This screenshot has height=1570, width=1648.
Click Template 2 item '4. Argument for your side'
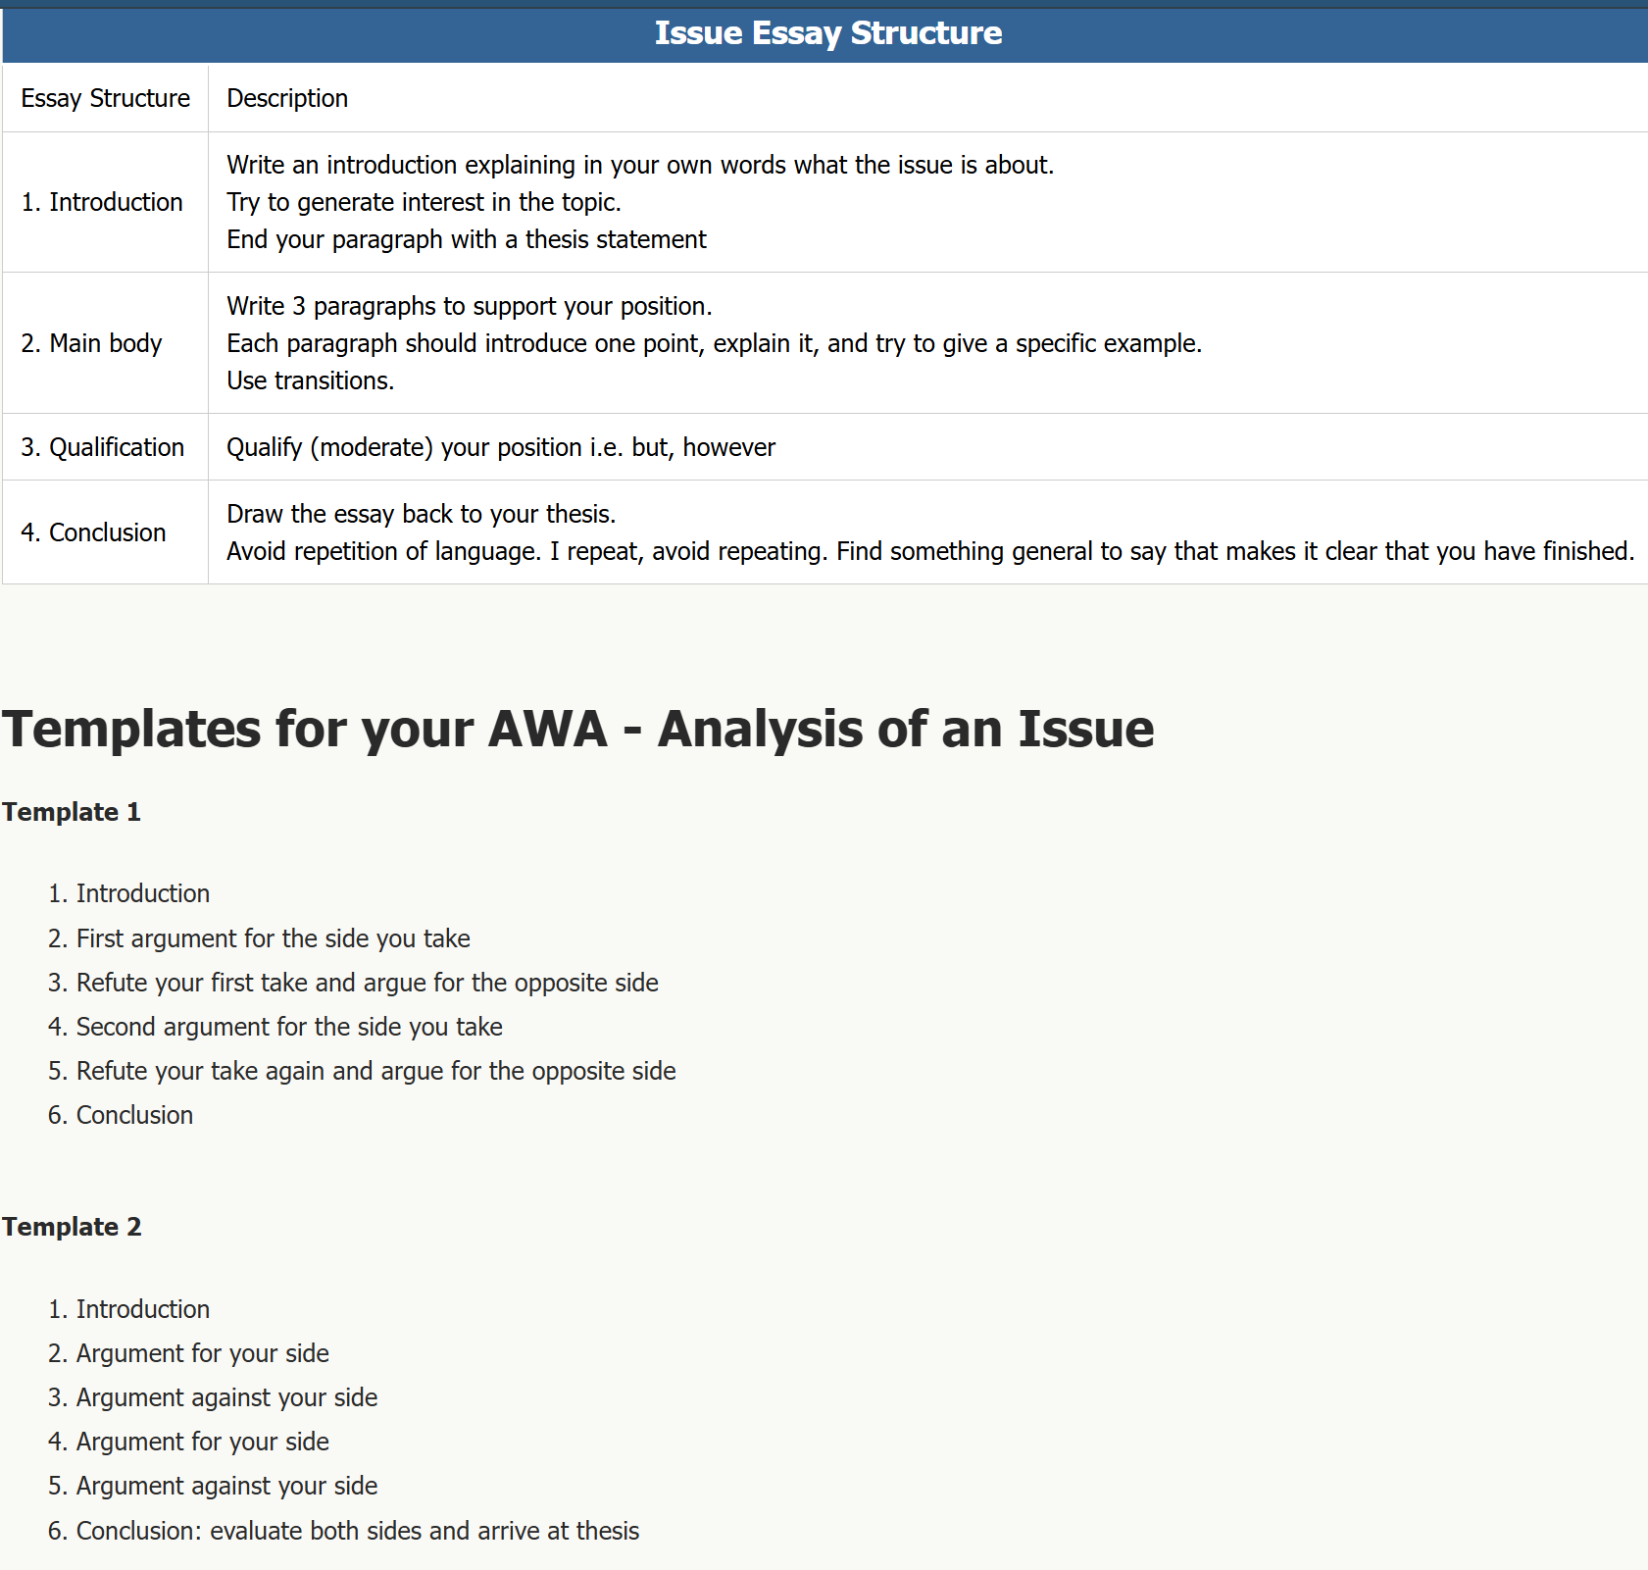189,1442
